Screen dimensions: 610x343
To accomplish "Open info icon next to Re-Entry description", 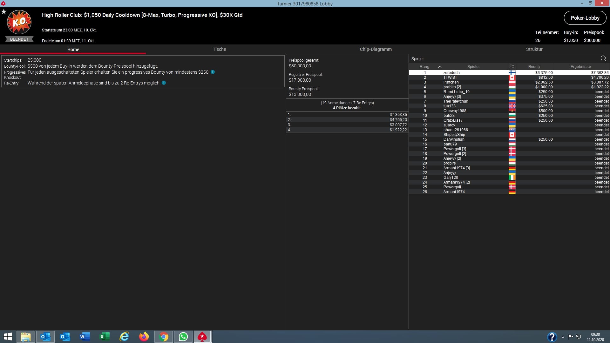I will point(164,83).
